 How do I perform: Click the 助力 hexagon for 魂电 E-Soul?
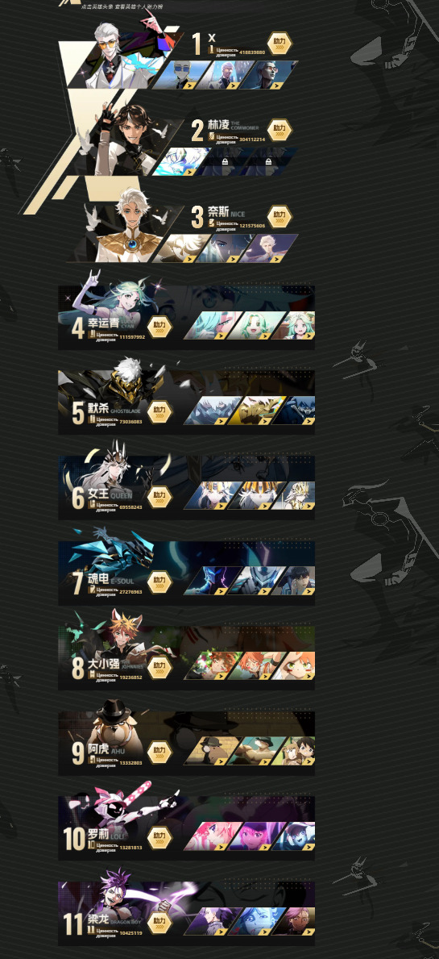[160, 581]
